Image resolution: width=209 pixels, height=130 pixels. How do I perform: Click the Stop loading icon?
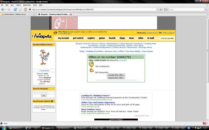point(20,9)
